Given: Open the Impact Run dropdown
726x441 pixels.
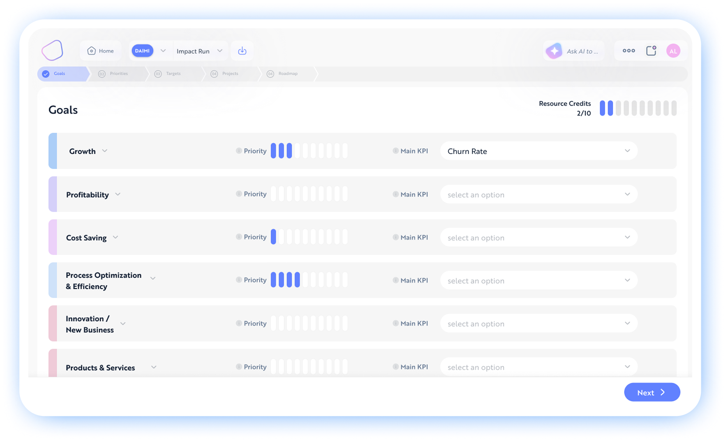Looking at the screenshot, I should [199, 51].
